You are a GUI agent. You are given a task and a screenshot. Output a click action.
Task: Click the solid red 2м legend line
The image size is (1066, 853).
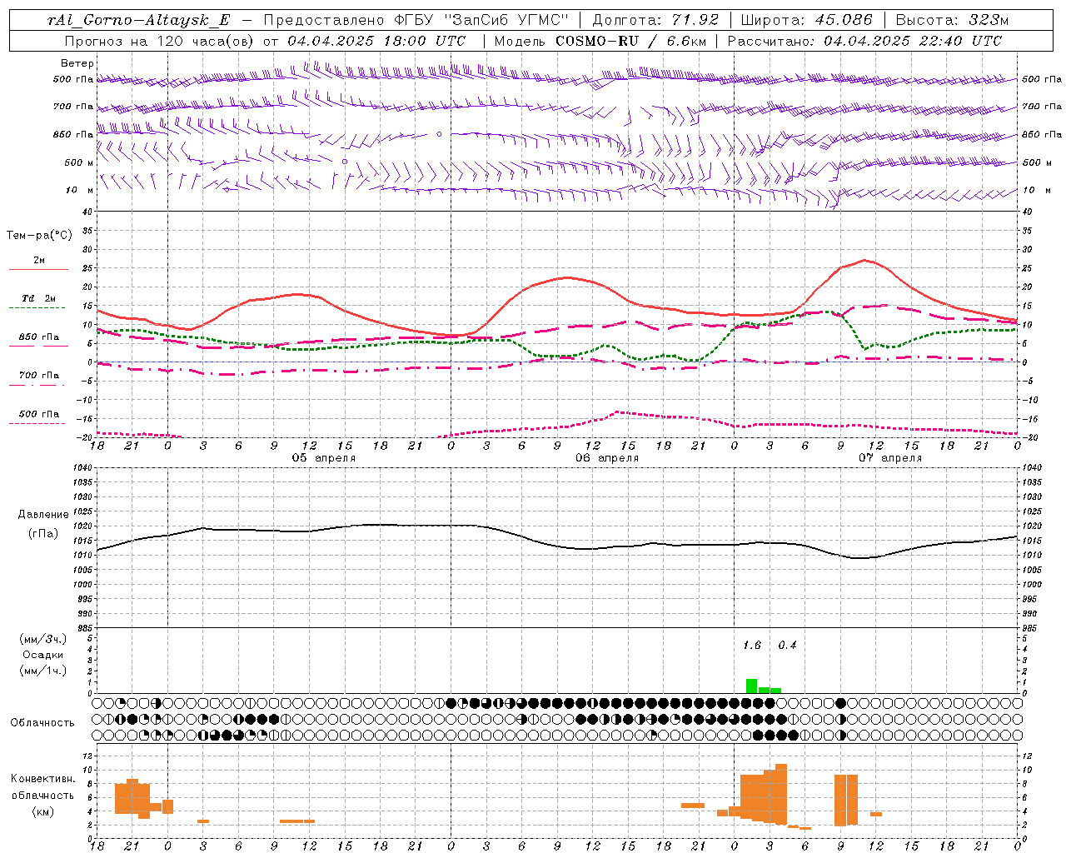coord(38,269)
